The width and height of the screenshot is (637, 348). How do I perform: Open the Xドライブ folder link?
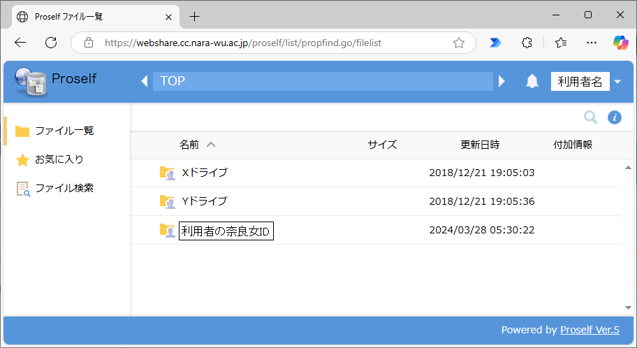(x=205, y=173)
